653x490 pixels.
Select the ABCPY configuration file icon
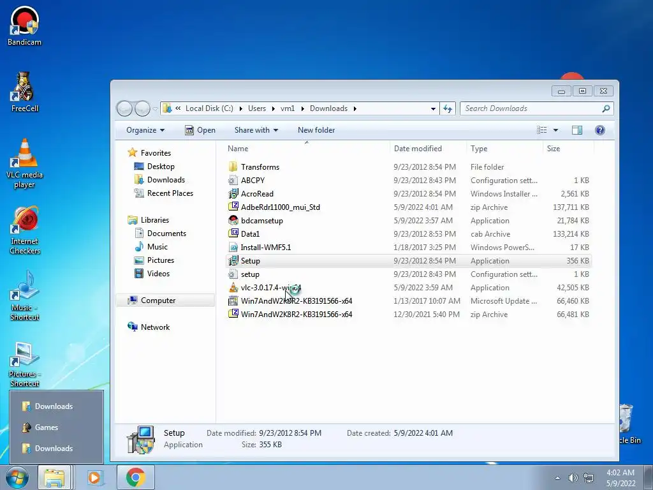coord(233,181)
